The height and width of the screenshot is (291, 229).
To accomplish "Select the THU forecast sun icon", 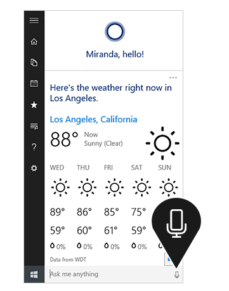I will 87,187.
